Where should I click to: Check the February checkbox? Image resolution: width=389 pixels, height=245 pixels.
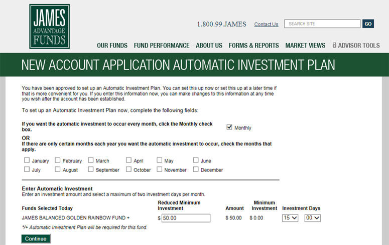coord(58,160)
